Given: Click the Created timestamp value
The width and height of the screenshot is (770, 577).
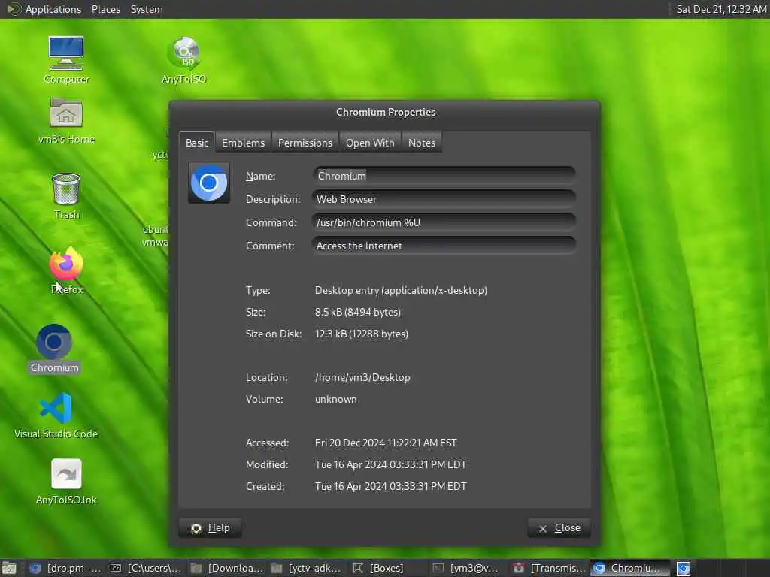Looking at the screenshot, I should 391,486.
